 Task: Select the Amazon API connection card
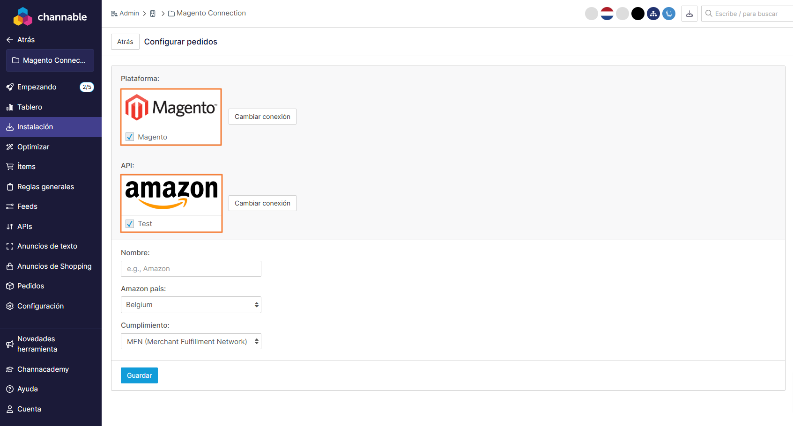pyautogui.click(x=171, y=203)
